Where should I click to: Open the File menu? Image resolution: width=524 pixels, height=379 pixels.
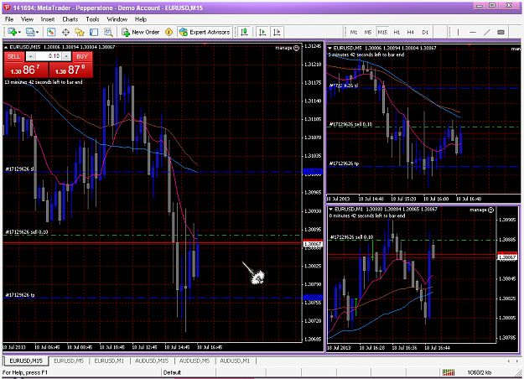(x=9, y=19)
